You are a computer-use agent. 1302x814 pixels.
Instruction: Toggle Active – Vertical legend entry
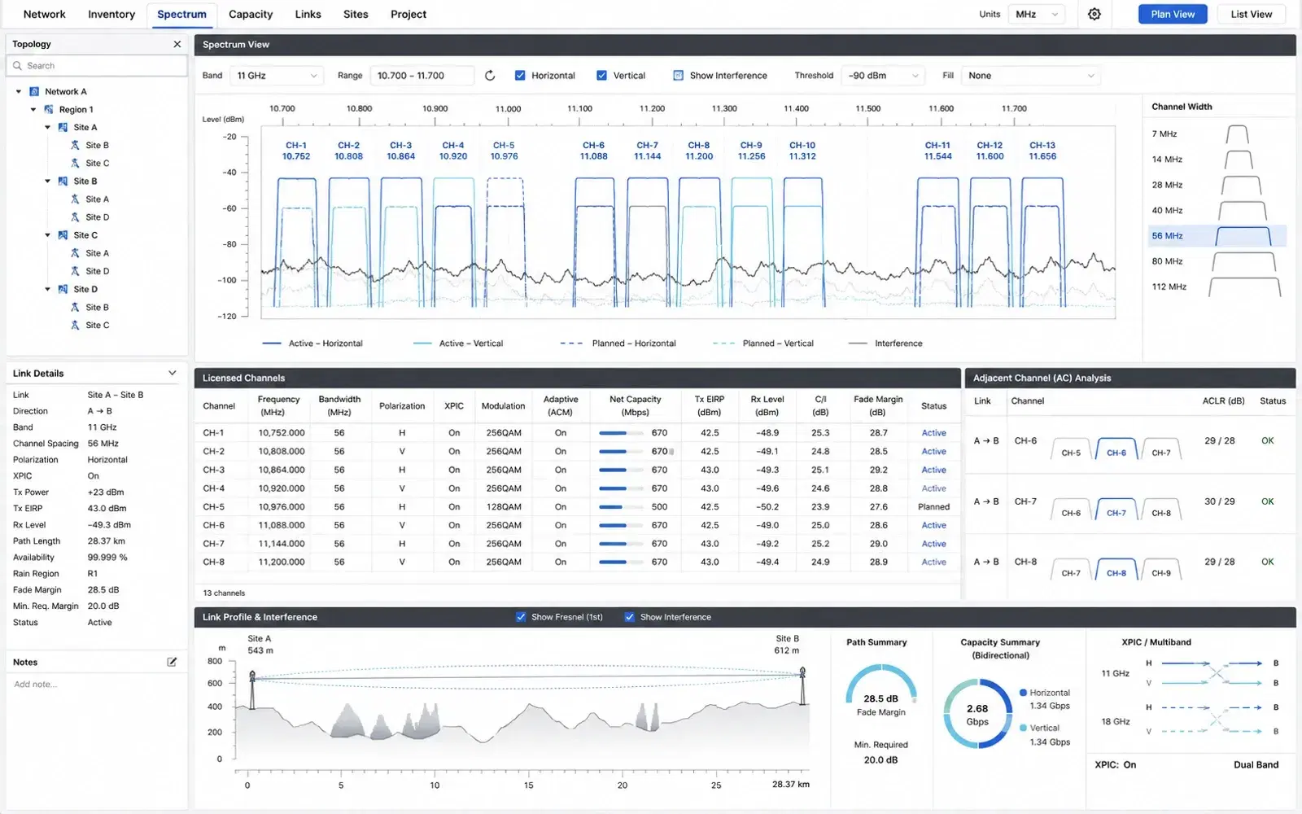coord(458,344)
